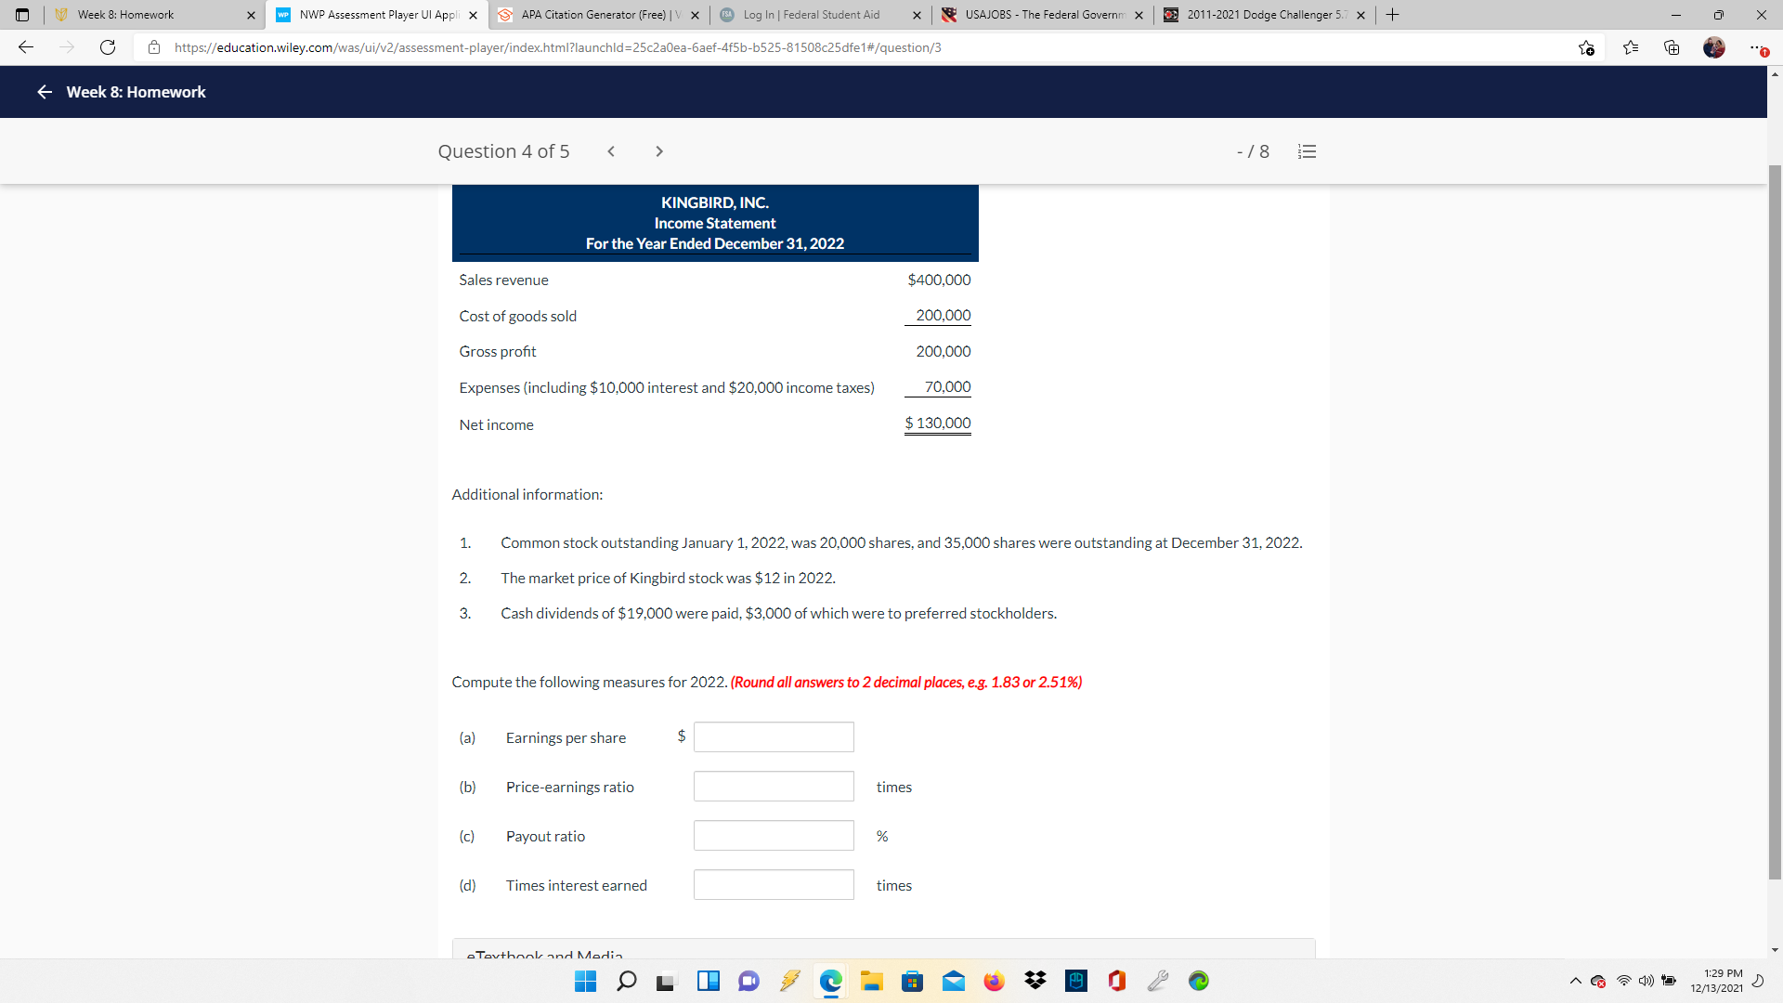Open the Mail app from the taskbar
The width and height of the screenshot is (1783, 1003).
pos(954,981)
